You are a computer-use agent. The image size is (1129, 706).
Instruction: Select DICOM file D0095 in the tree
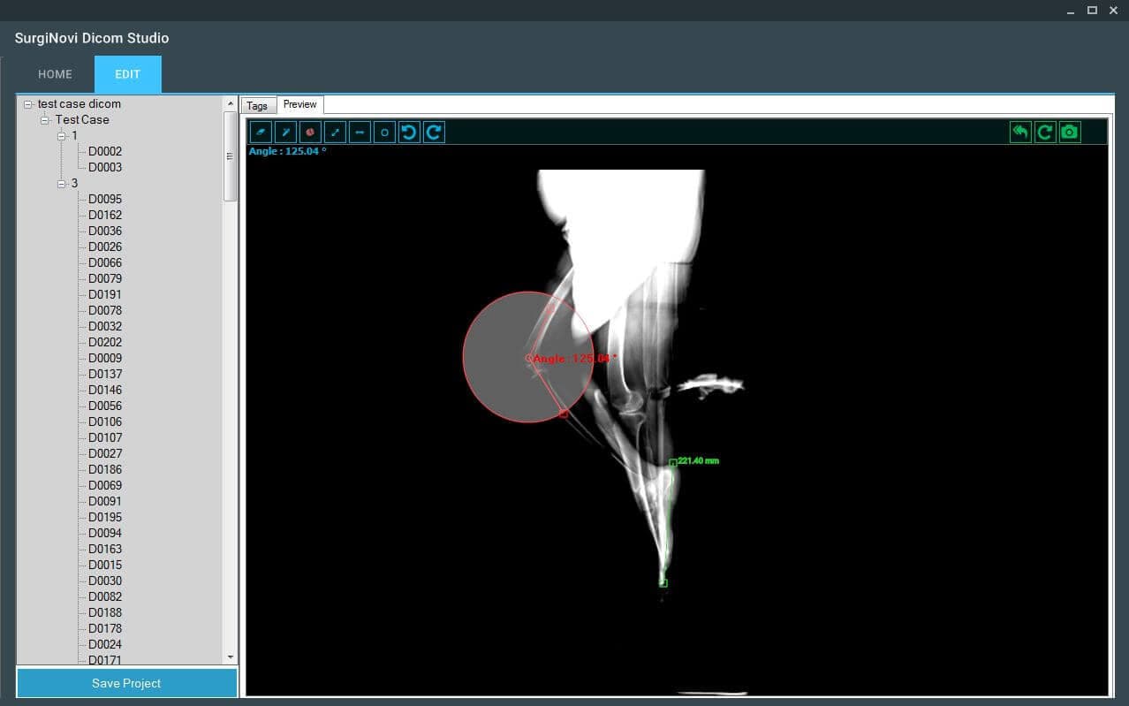tap(104, 199)
